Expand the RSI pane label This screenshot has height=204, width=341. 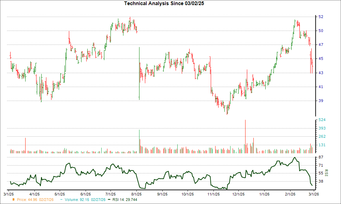[x=326, y=173]
